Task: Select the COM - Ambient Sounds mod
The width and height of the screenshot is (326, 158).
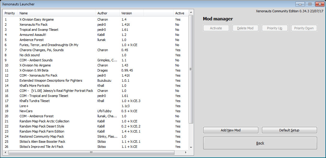Action: tap(95, 60)
